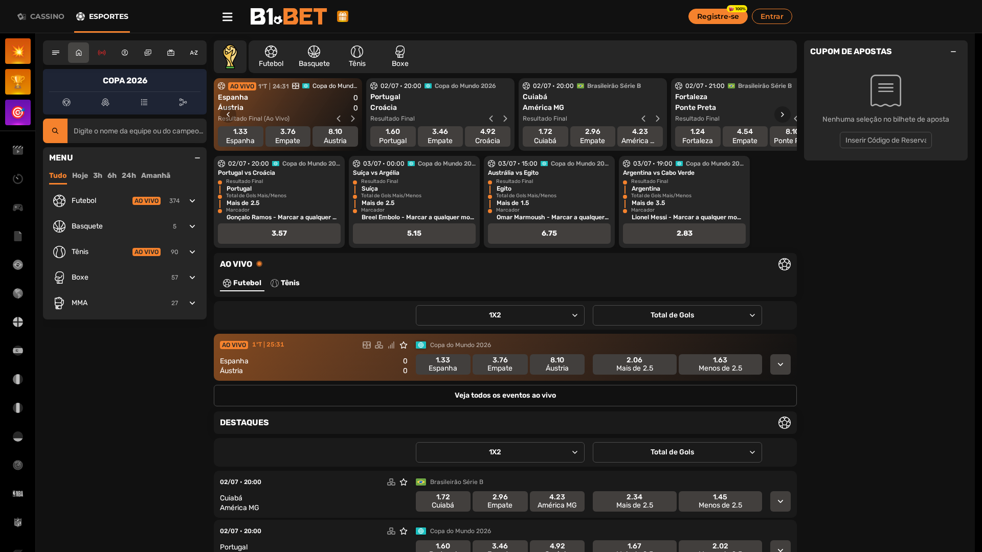Viewport: 982px width, 552px height.
Task: Favorite the Portugal match in Destaques
Action: tap(404, 531)
